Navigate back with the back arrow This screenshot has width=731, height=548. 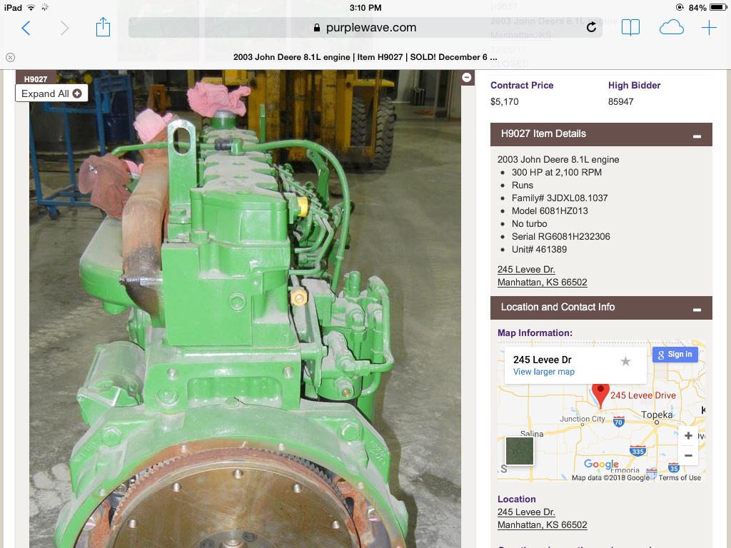pyautogui.click(x=26, y=27)
